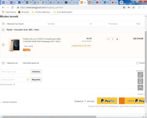Redeem points with the Megváltás button
This screenshot has width=147, height=118.
click(x=36, y=80)
